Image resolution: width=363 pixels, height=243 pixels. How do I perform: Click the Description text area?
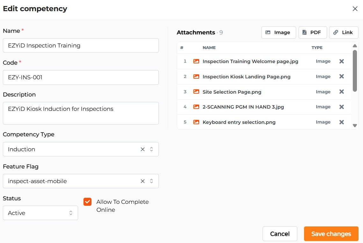[x=81, y=113]
